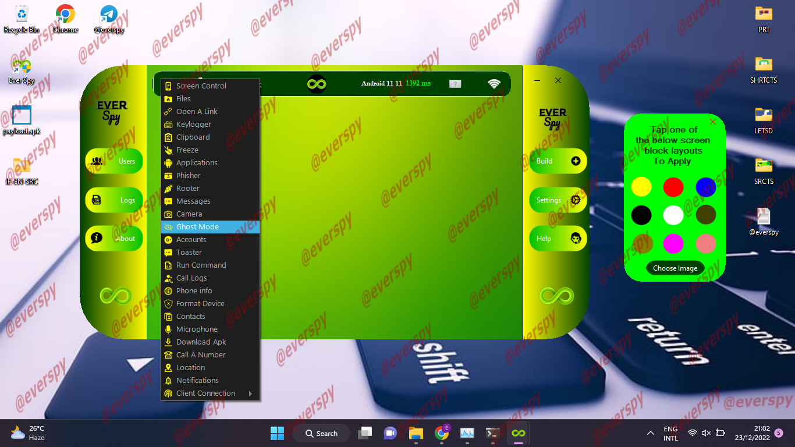Screen dimensions: 795x447
Task: Open the weather widget showing 26°C Haze
Action: pos(27,433)
